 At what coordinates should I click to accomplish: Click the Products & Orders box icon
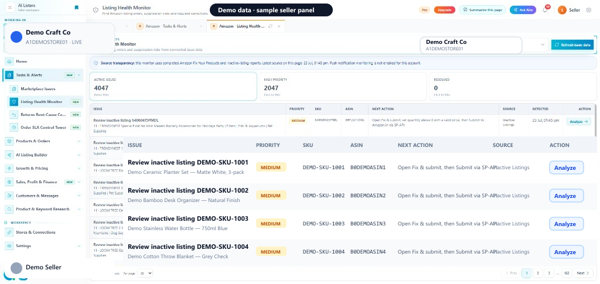point(9,141)
